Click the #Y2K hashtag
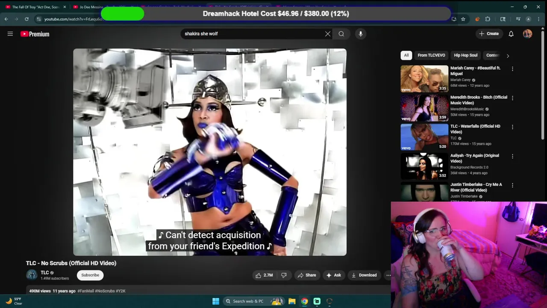 (x=121, y=291)
